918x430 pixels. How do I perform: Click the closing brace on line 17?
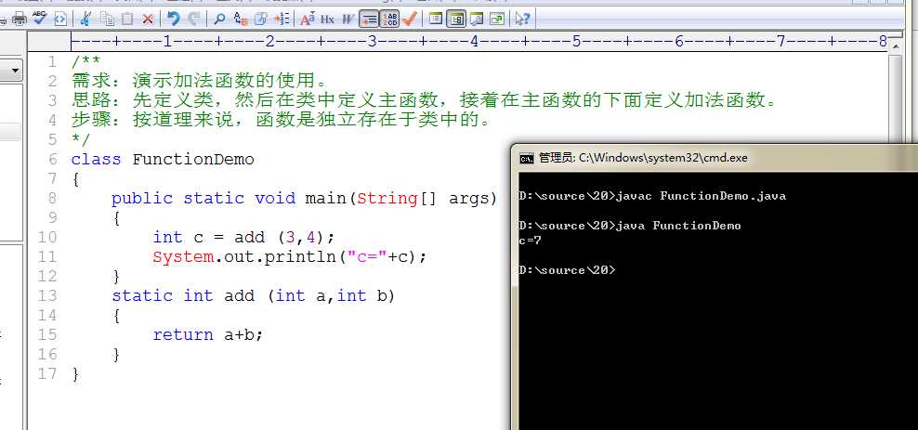click(x=75, y=374)
